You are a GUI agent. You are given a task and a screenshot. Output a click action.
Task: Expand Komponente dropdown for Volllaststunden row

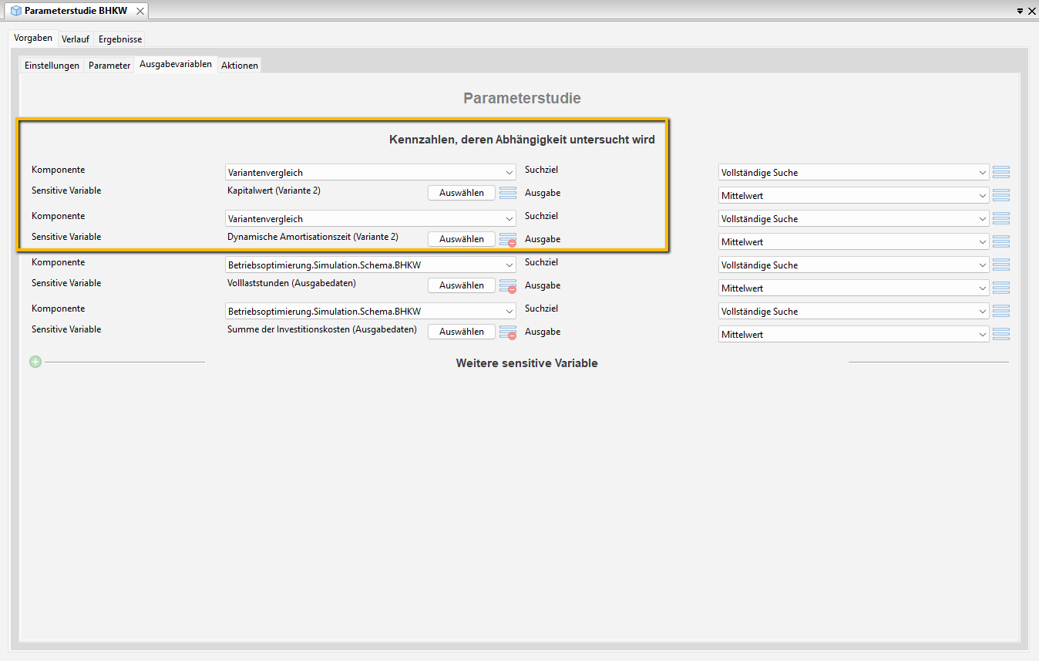[371, 265]
